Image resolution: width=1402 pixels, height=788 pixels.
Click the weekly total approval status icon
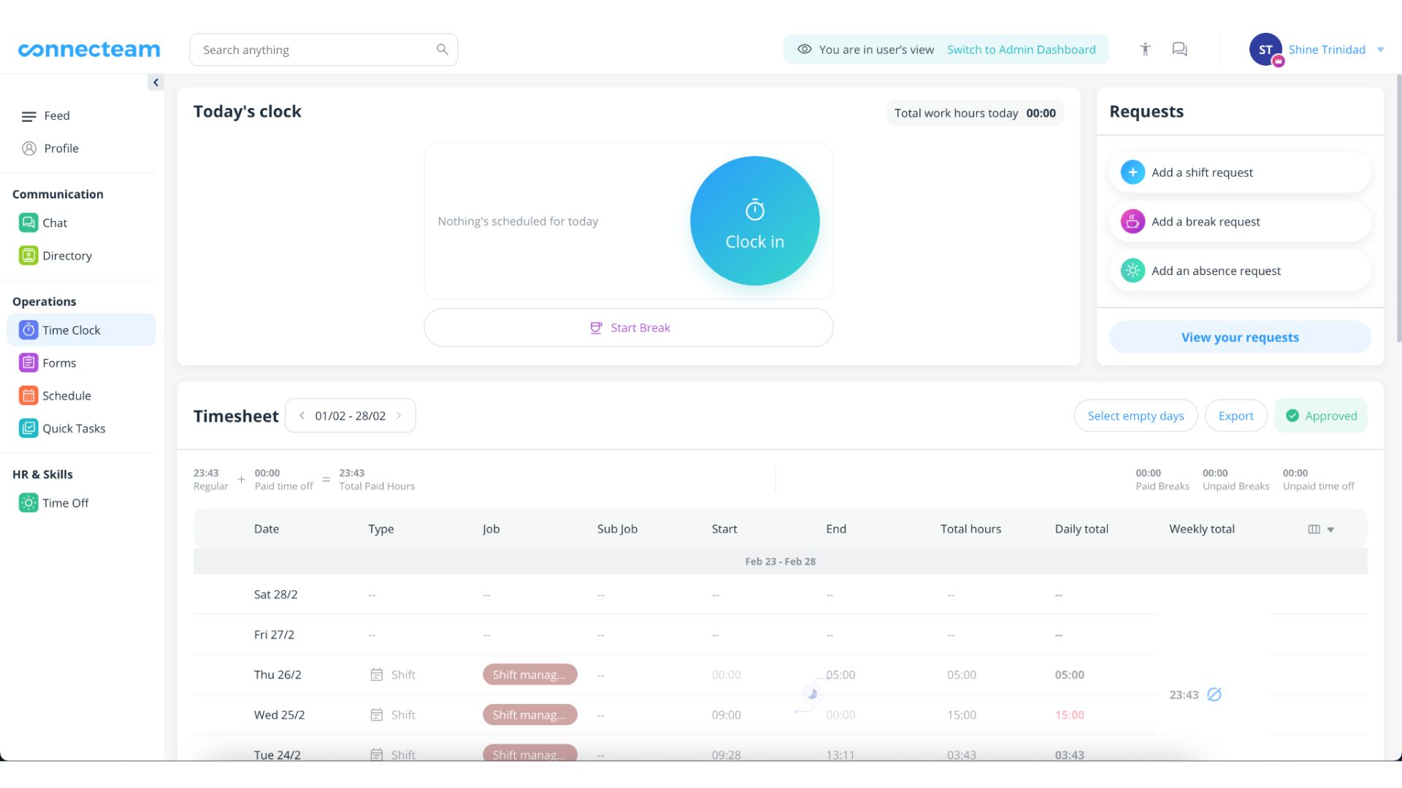pos(1214,695)
